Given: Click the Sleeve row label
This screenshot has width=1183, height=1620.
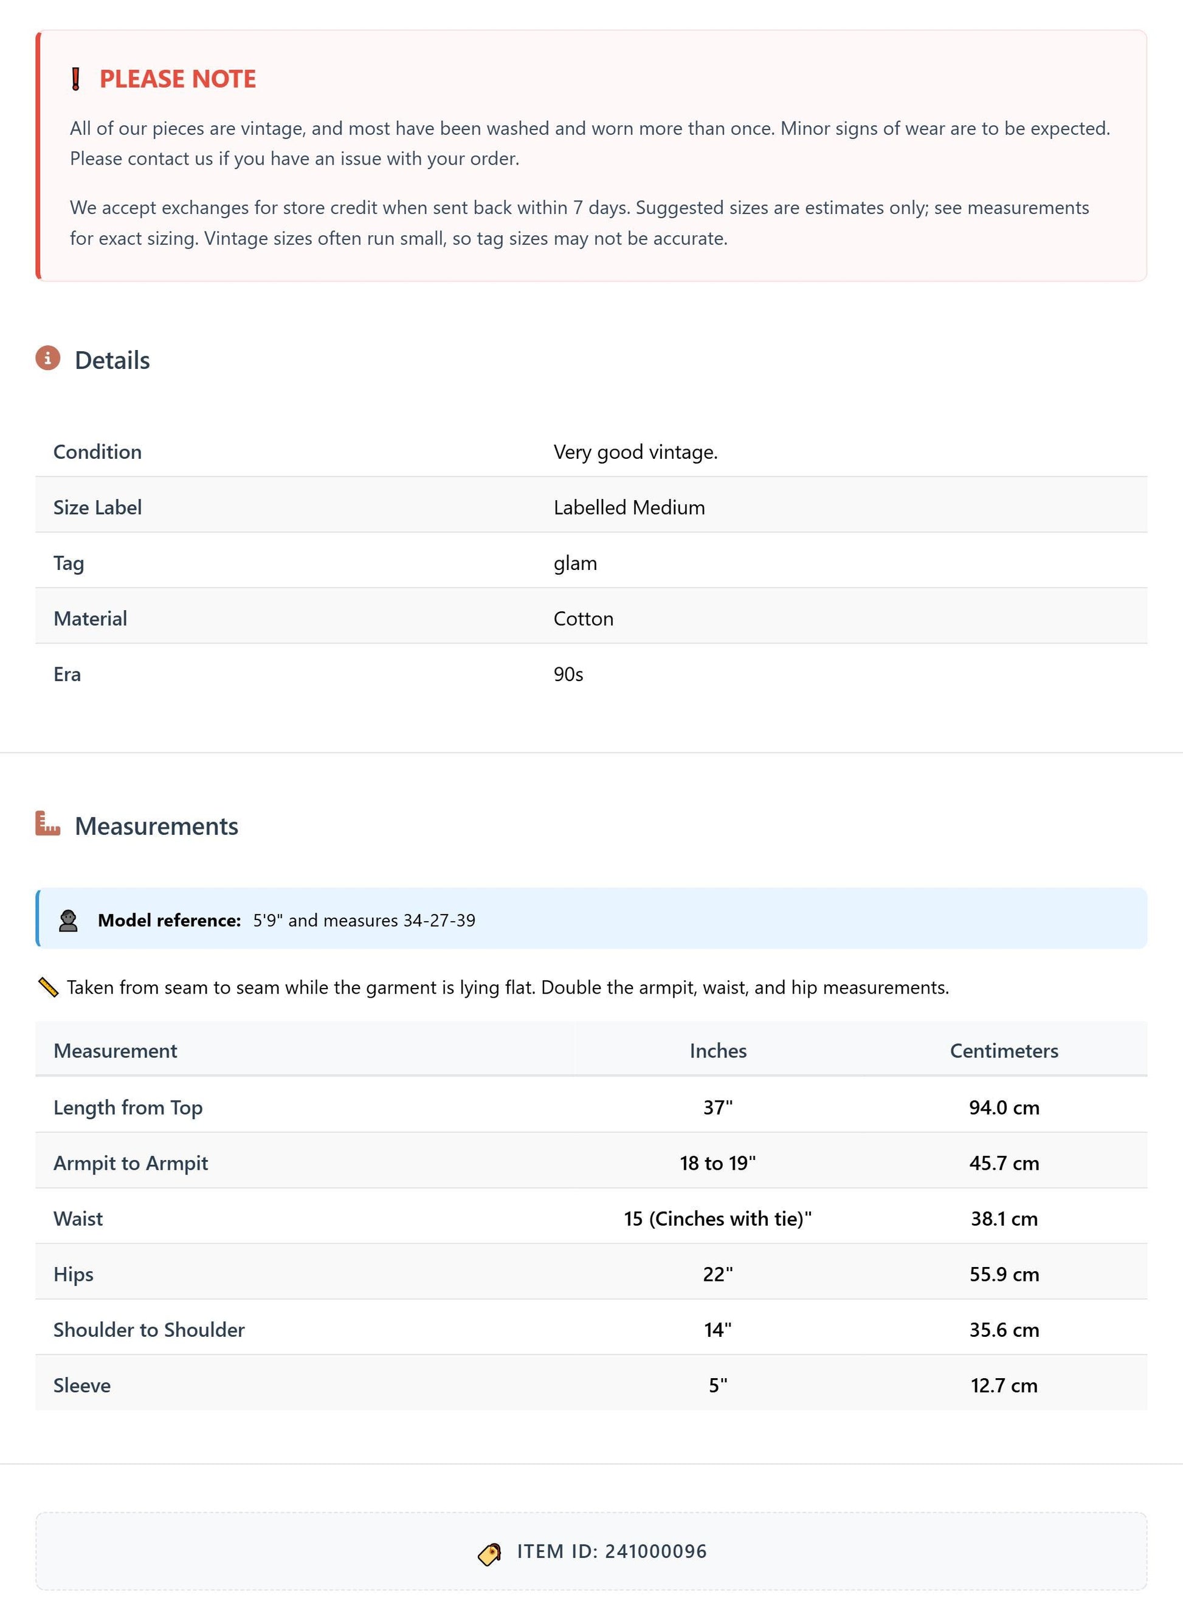Looking at the screenshot, I should [82, 1385].
